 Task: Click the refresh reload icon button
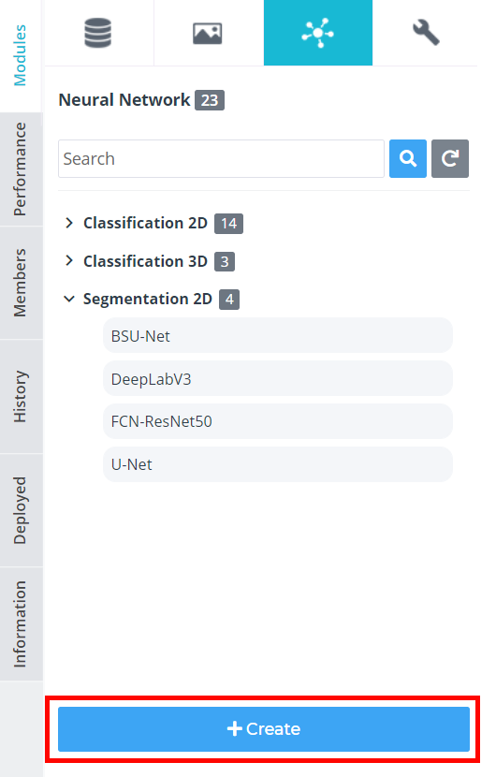pos(450,158)
